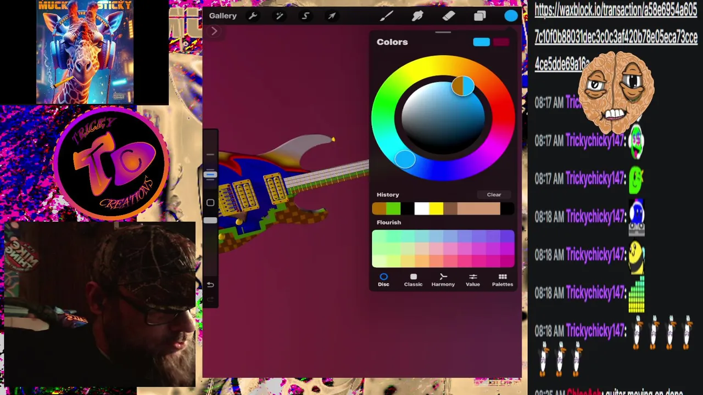This screenshot has width=703, height=395.
Task: Activate the Transform arrow tool
Action: (332, 16)
